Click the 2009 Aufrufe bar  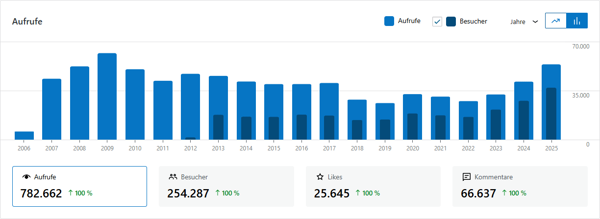tap(107, 97)
